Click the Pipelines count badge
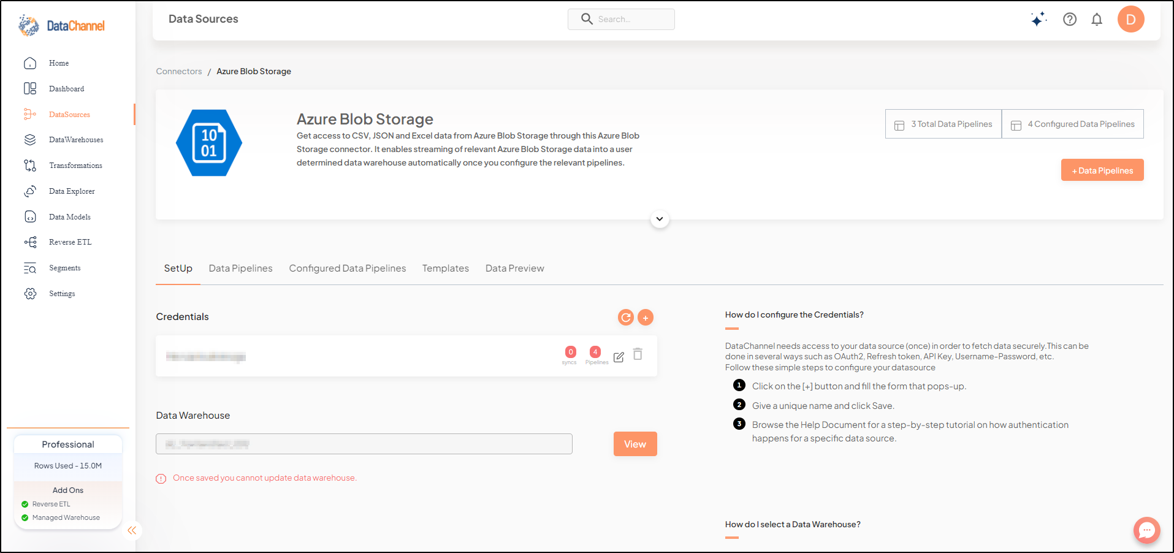Viewport: 1174px width, 553px height. [x=595, y=352]
